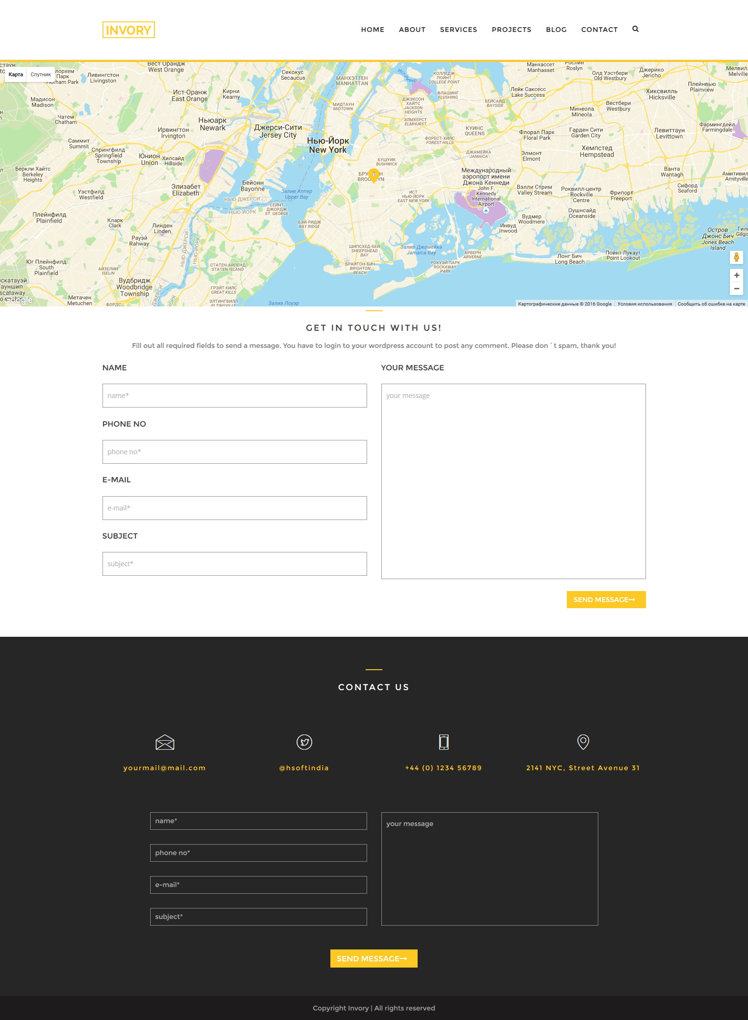The height and width of the screenshot is (1020, 748).
Task: Click the message textarea in dark footer
Action: (490, 869)
